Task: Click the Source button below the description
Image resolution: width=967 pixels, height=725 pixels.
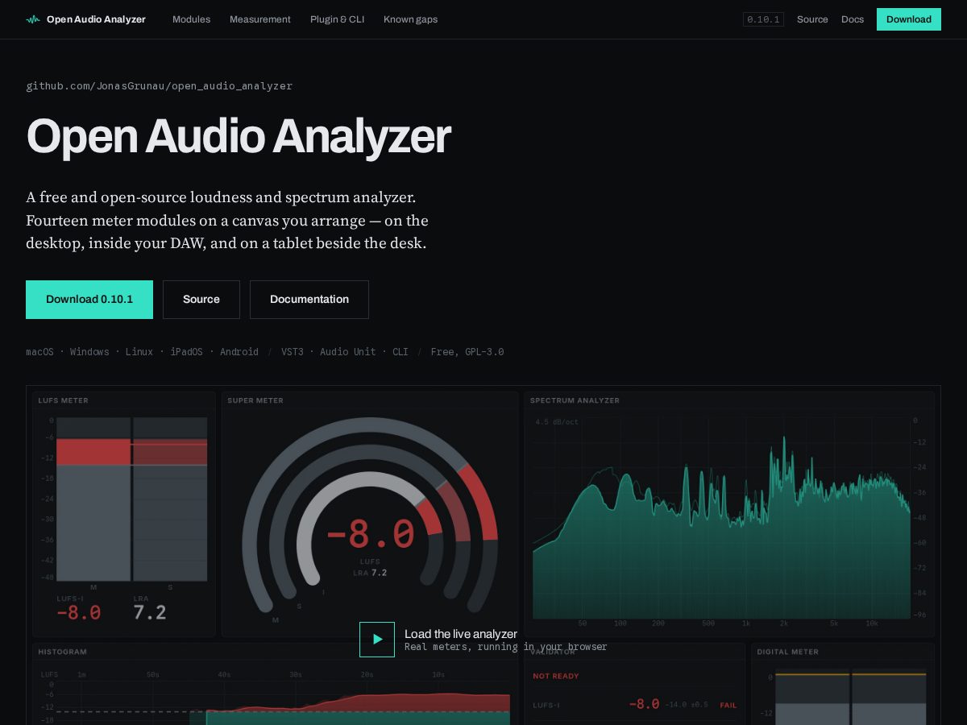Action: tap(201, 300)
